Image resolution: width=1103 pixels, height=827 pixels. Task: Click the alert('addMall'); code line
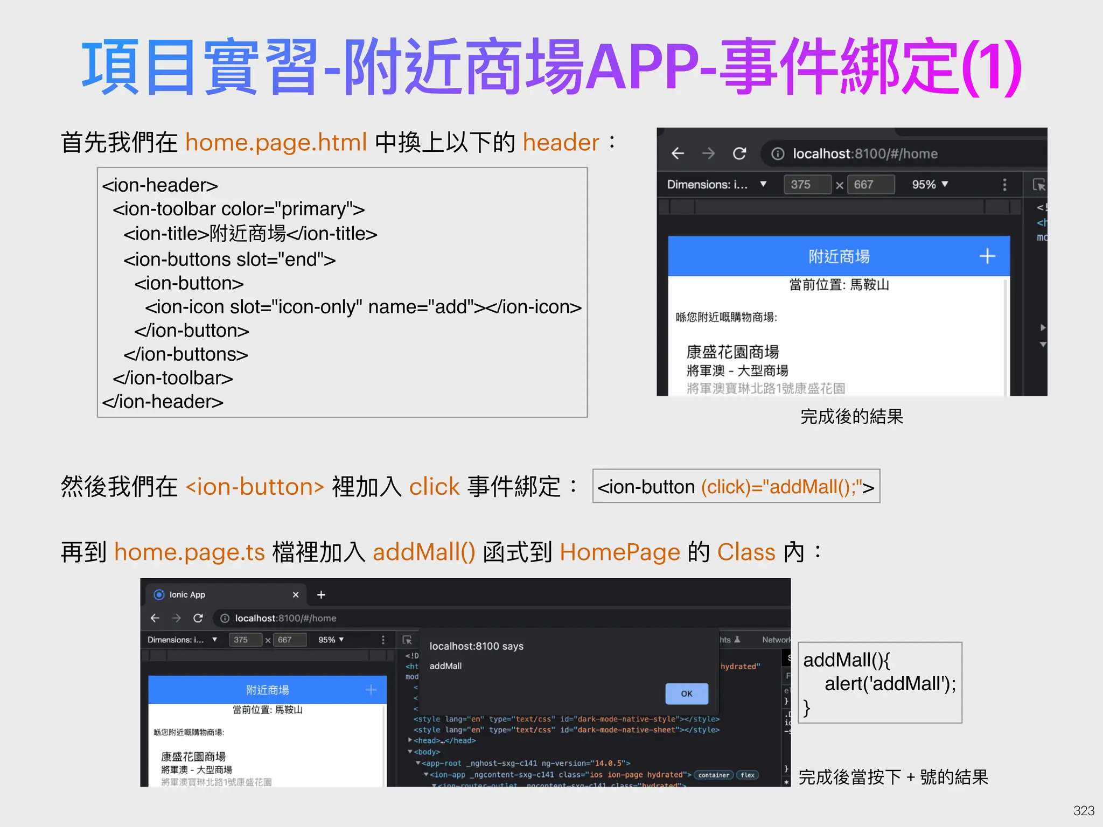click(x=890, y=684)
